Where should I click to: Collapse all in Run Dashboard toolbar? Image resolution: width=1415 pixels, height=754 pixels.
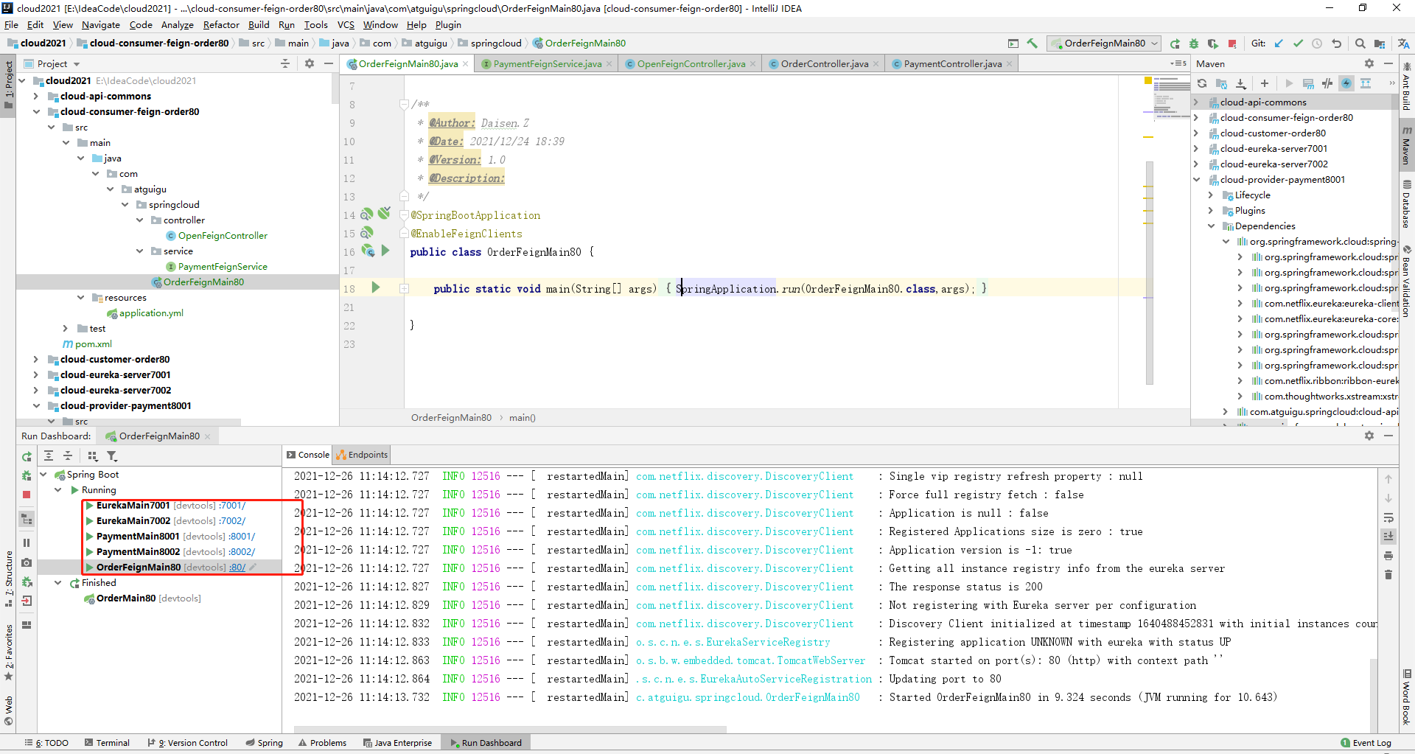tap(68, 456)
